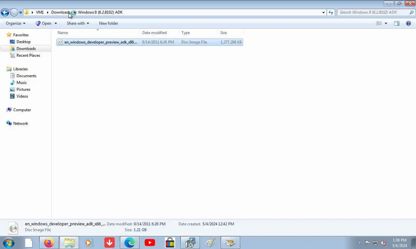
Task: Toggle the preview pane icon
Action: click(x=397, y=23)
